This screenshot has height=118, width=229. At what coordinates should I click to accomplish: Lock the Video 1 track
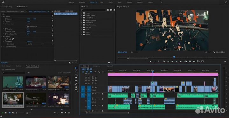(86, 89)
